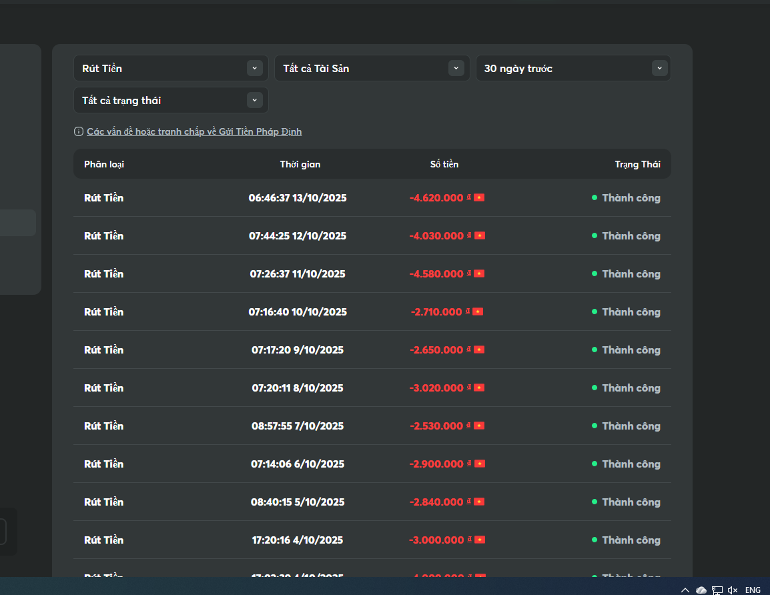770x595 pixels.
Task: Click the Thời gian column header
Action: 300,164
